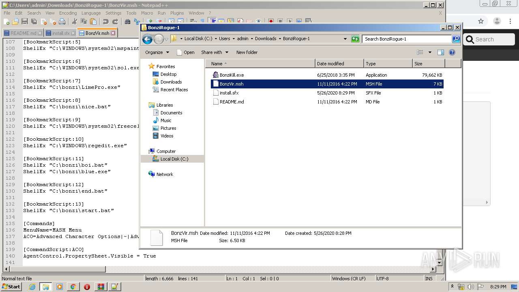The width and height of the screenshot is (519, 292).
Task: Click the Size column header
Action: [429, 64]
